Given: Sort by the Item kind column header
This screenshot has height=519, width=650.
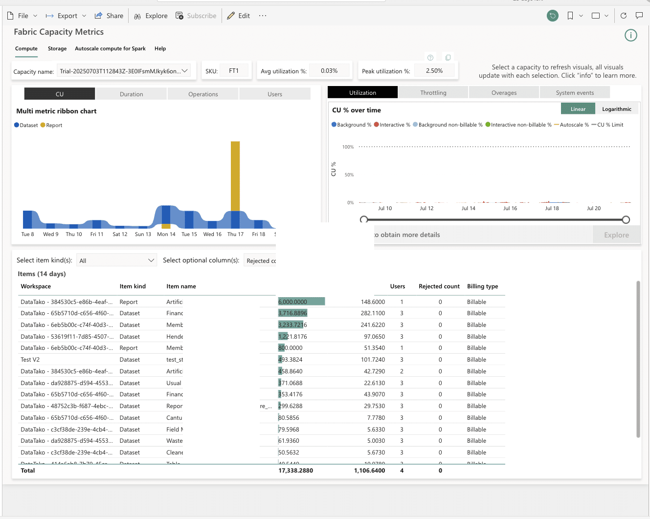Looking at the screenshot, I should [133, 286].
